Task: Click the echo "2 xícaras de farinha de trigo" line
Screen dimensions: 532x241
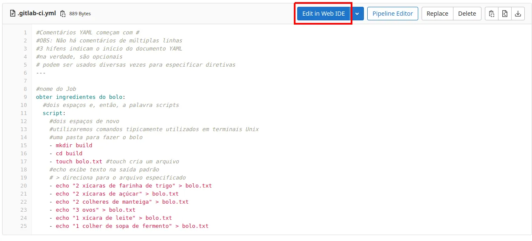Action: [131, 186]
